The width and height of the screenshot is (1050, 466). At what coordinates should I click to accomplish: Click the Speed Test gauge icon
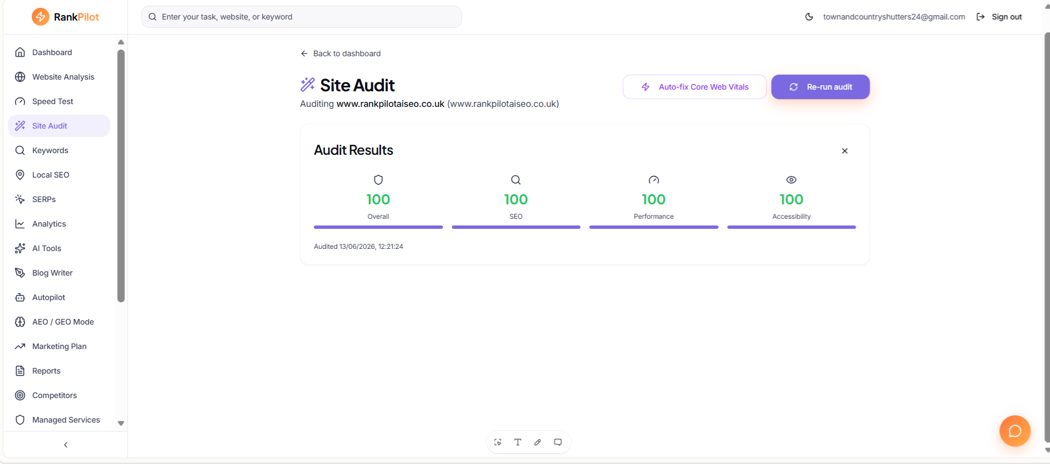click(x=20, y=101)
